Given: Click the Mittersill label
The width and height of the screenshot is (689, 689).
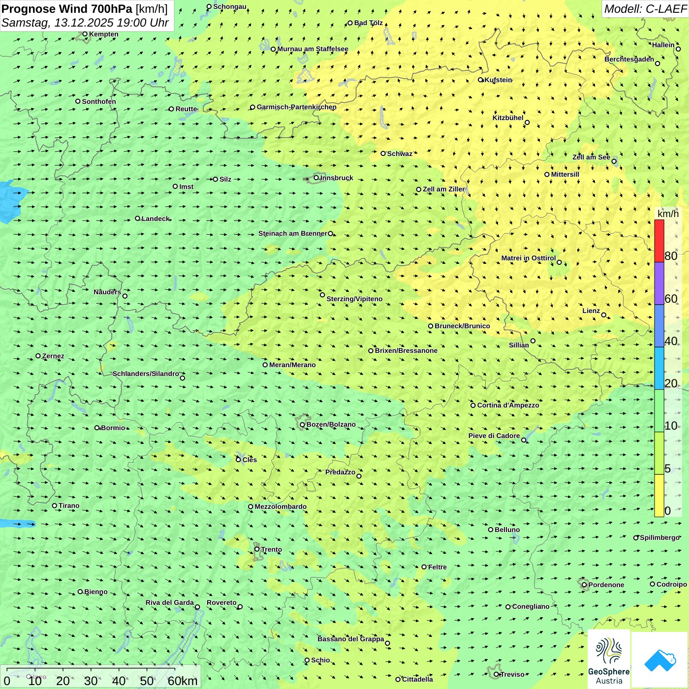Looking at the screenshot, I should pyautogui.click(x=565, y=174).
